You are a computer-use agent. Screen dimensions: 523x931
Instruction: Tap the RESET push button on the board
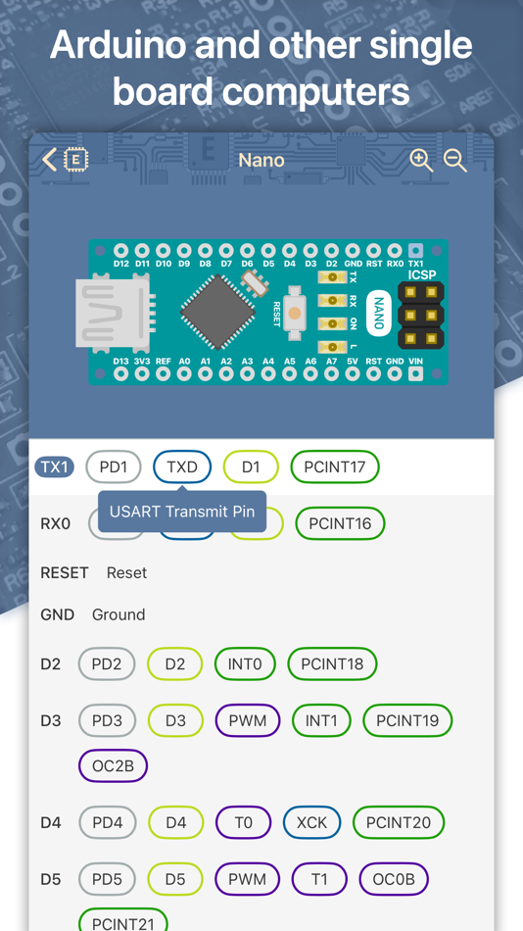coord(294,313)
